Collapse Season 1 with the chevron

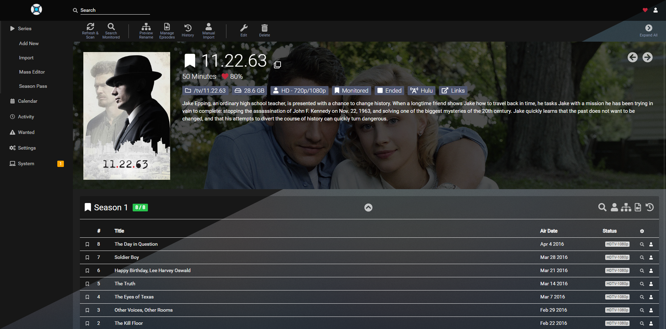(x=368, y=208)
